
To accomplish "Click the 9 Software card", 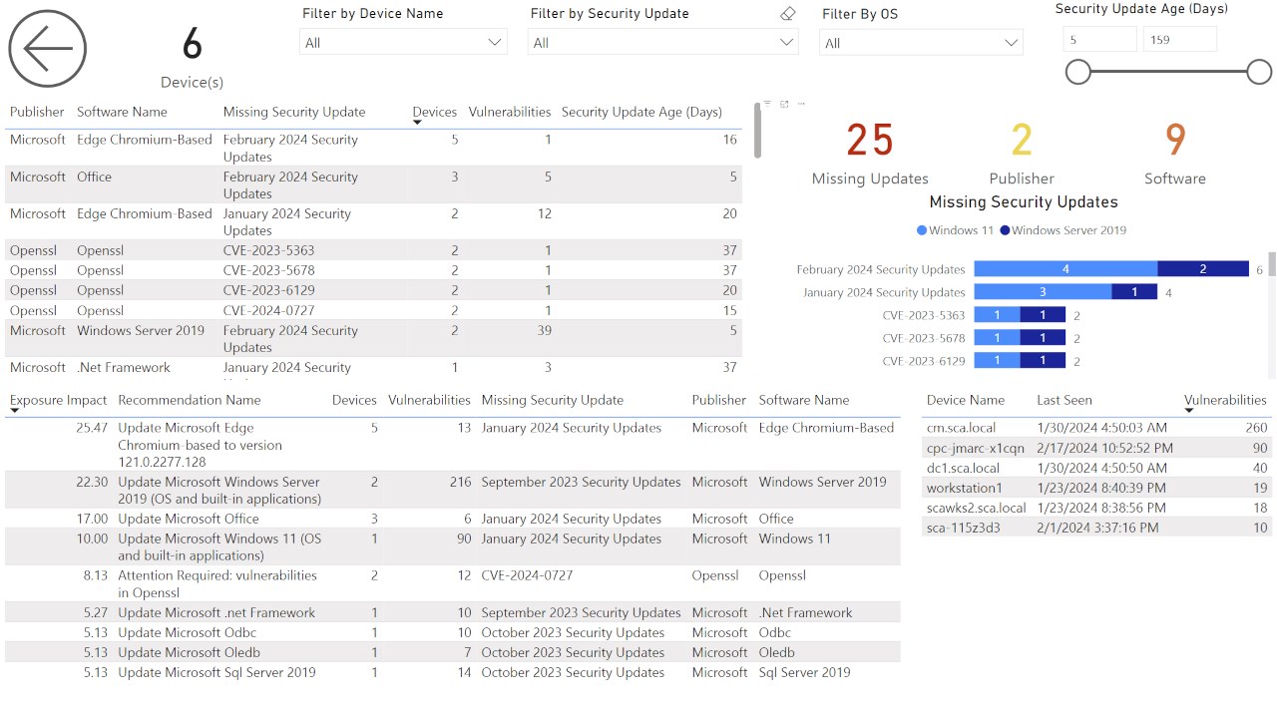I will 1175,154.
